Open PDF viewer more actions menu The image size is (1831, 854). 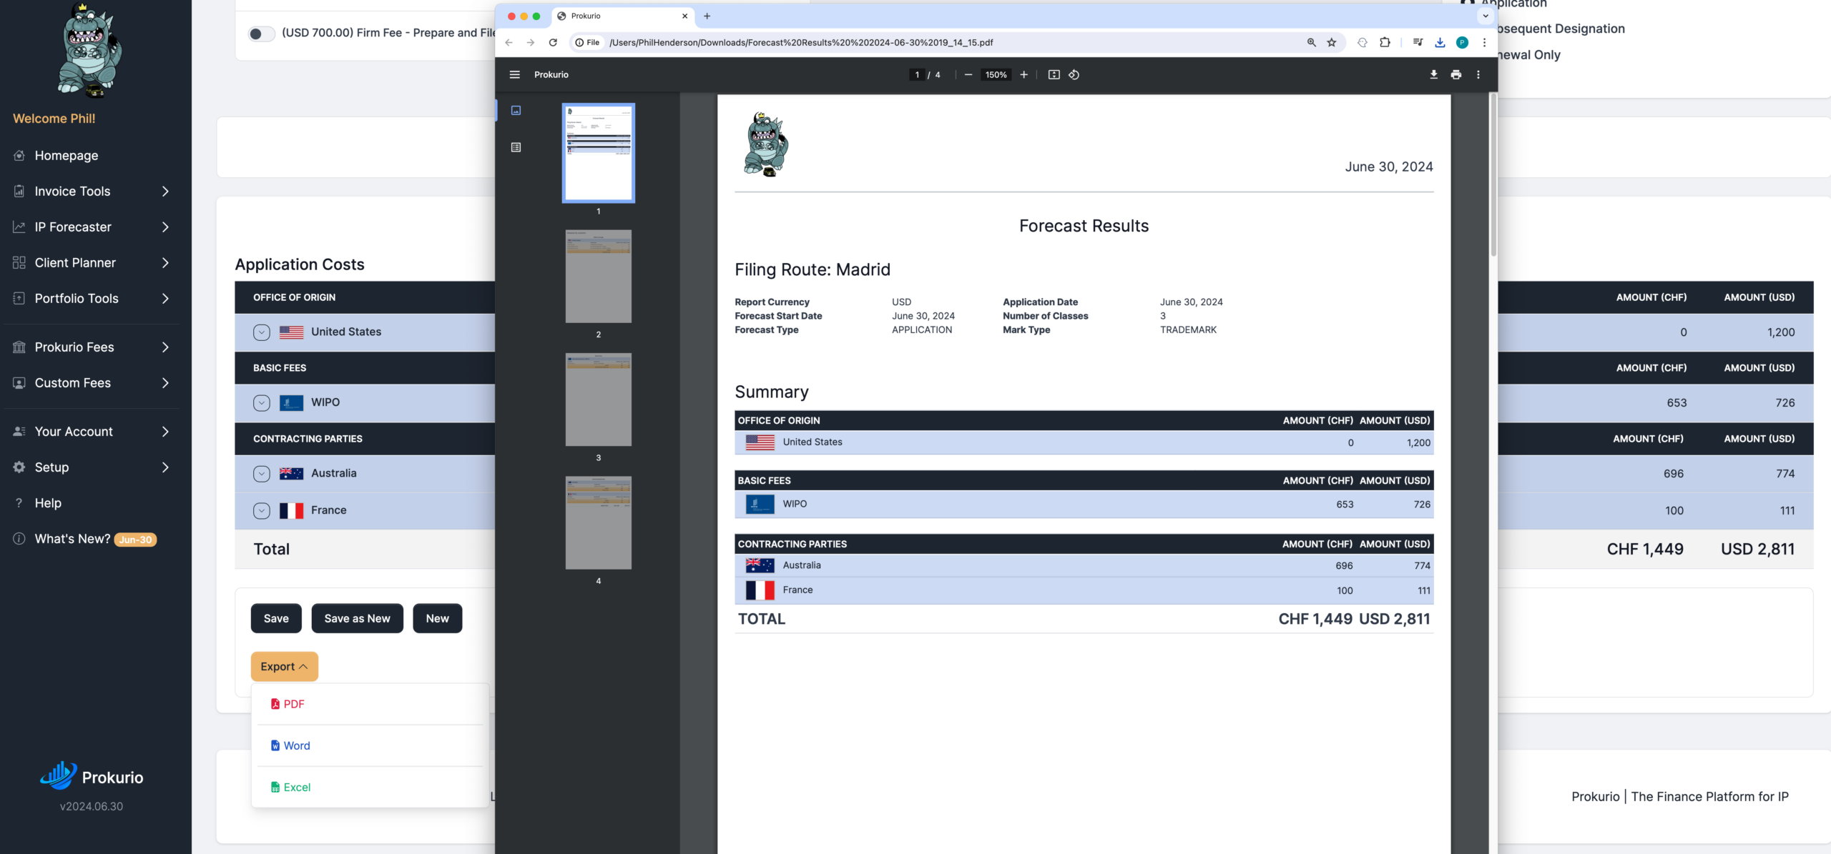pyautogui.click(x=1478, y=74)
